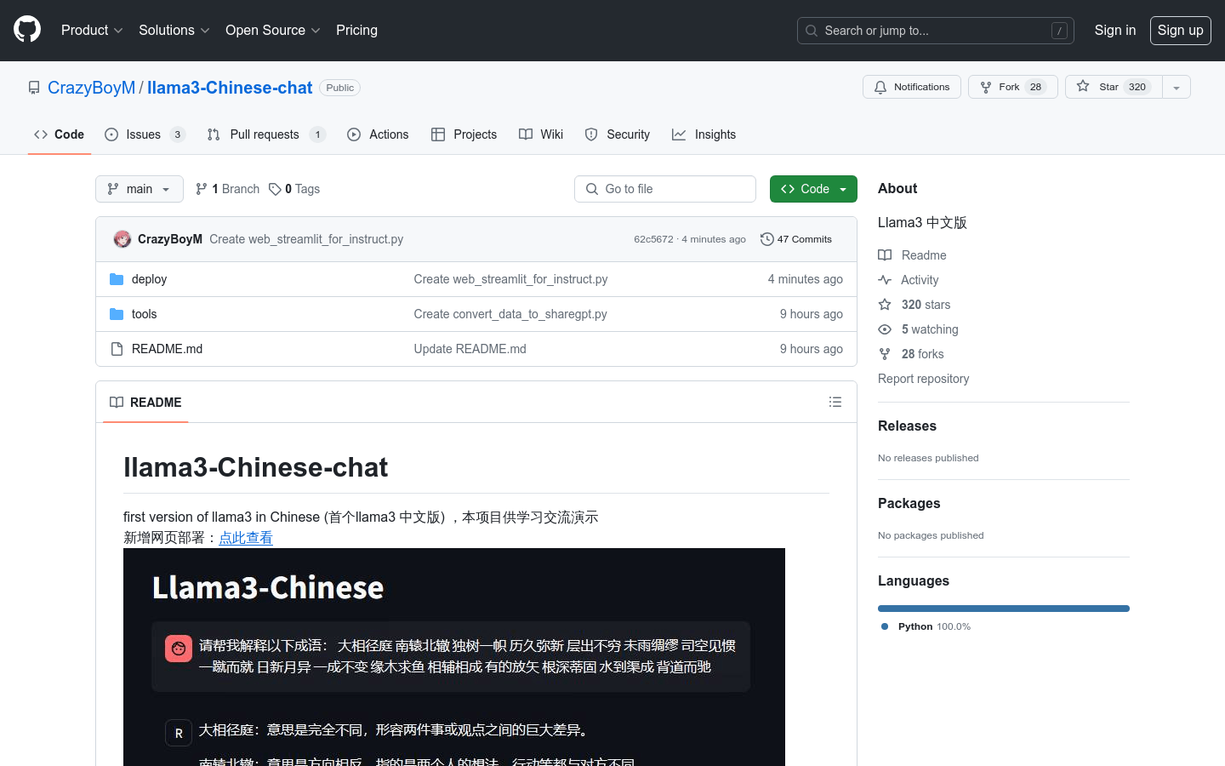Click the Python language bar
The height and width of the screenshot is (766, 1225).
pyautogui.click(x=1004, y=609)
